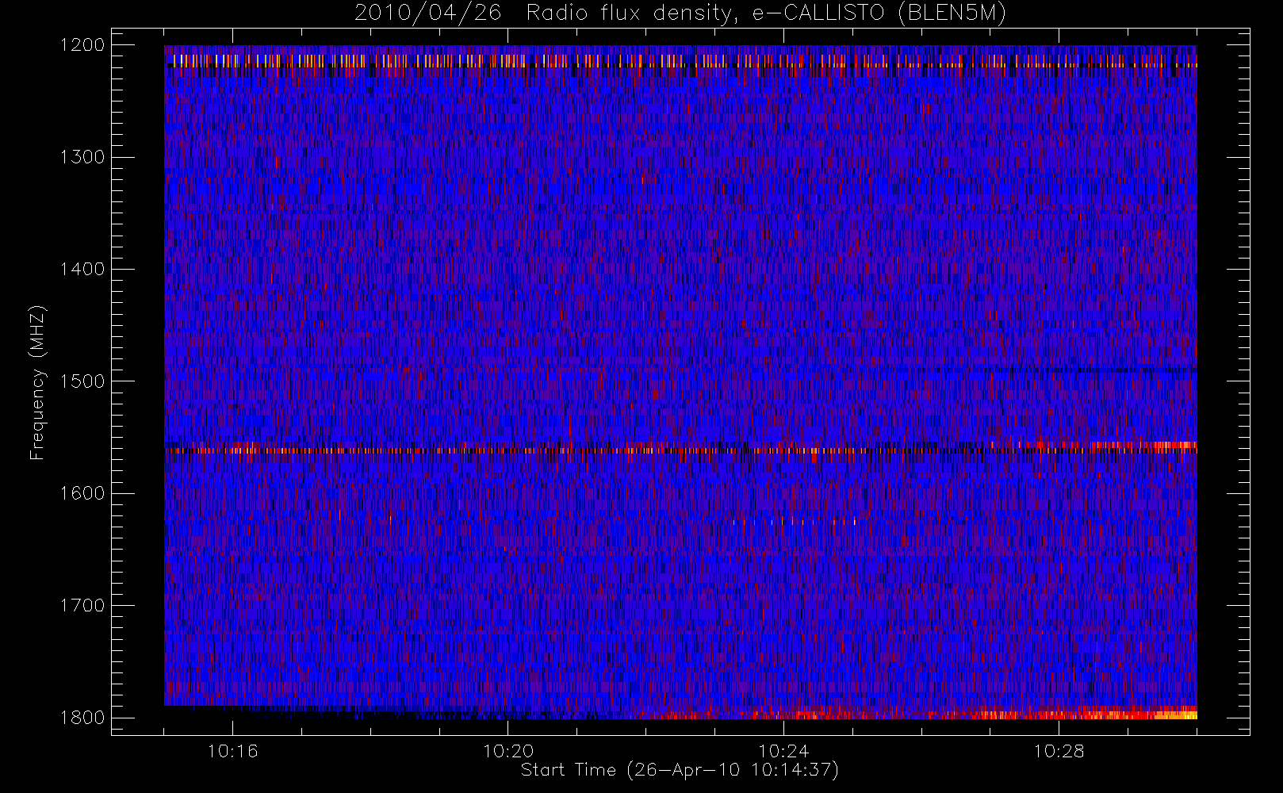Select the '1500' frequency axis label
This screenshot has width=1283, height=793.
[82, 381]
